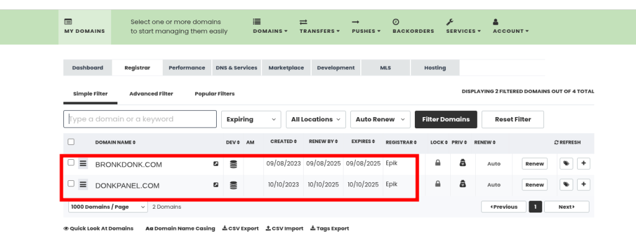Open the Expiring dropdown
Viewport: 636px width, 241px height.
tap(251, 120)
